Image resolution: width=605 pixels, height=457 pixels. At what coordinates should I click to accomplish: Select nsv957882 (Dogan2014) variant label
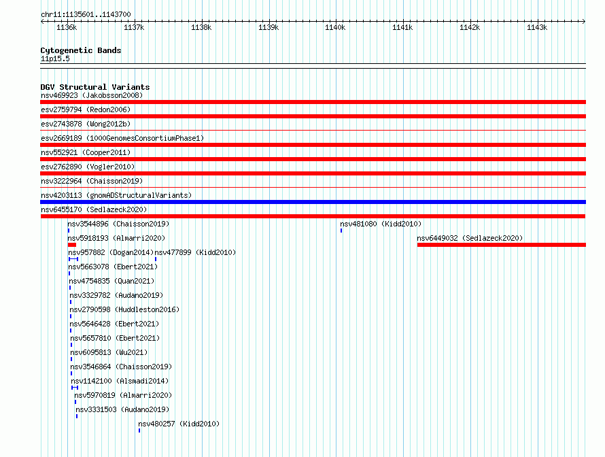point(111,252)
